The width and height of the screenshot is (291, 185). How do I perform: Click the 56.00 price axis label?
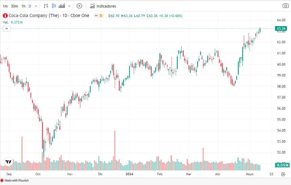281,108
